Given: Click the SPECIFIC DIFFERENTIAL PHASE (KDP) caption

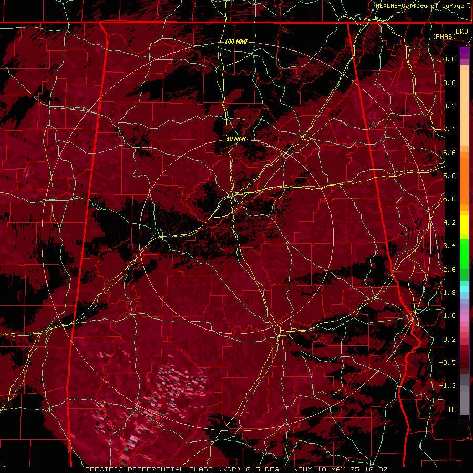Looking at the screenshot, I should point(163,469).
